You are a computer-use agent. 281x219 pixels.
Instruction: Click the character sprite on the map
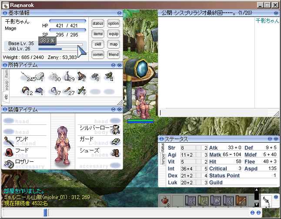pyautogui.click(x=143, y=103)
